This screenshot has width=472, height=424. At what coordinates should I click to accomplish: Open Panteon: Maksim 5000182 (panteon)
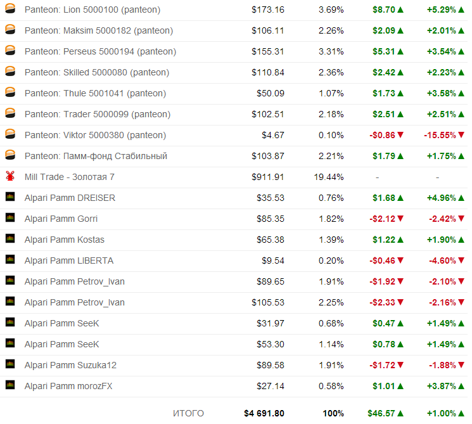pyautogui.click(x=99, y=30)
